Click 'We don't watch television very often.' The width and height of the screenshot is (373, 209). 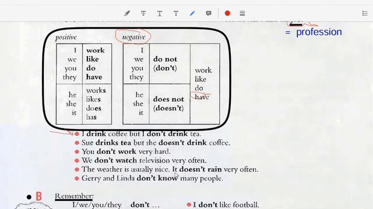pos(144,160)
